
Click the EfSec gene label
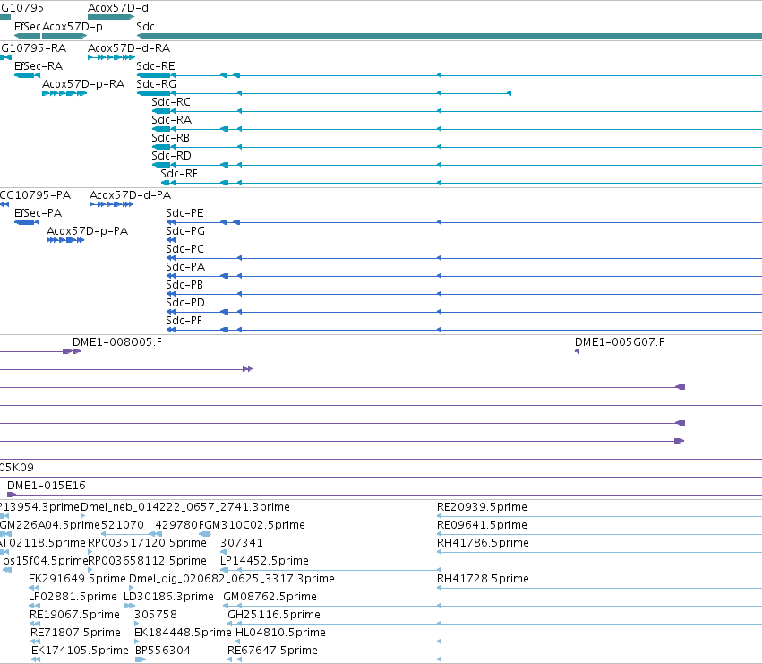click(28, 27)
